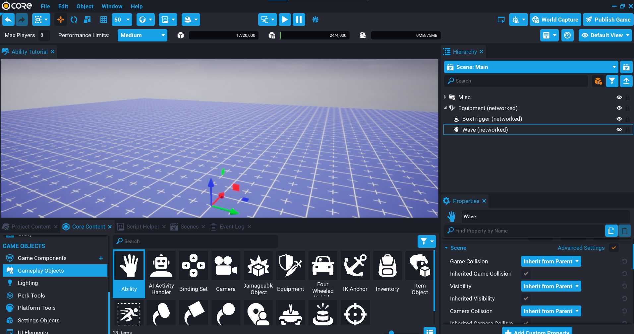634x334 pixels.
Task: Select the rotate tool icon
Action: click(x=74, y=20)
